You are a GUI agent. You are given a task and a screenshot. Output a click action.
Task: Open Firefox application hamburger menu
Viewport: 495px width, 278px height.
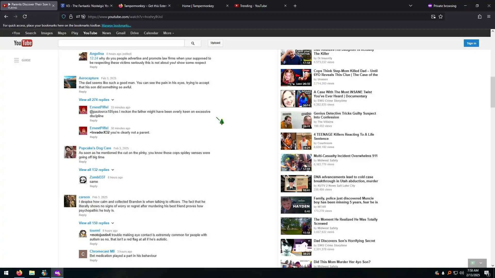pos(489,17)
